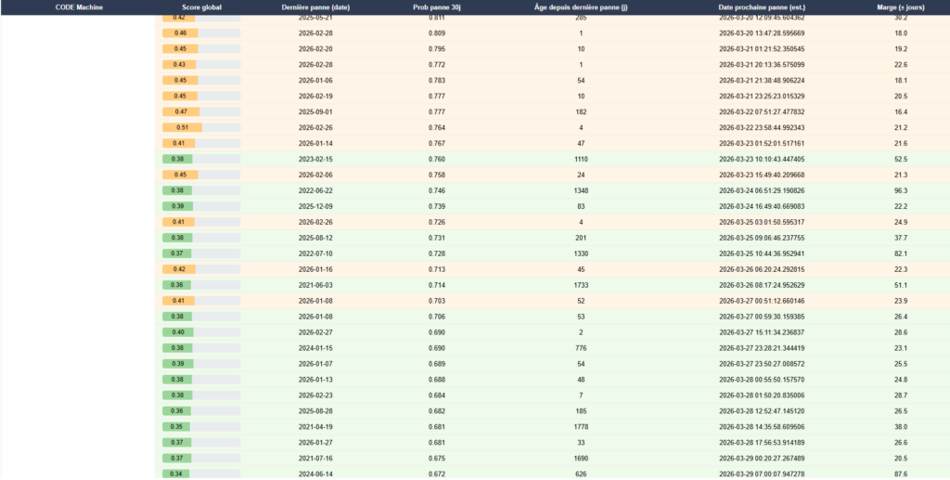Select the 0.46 score bar

201,32
